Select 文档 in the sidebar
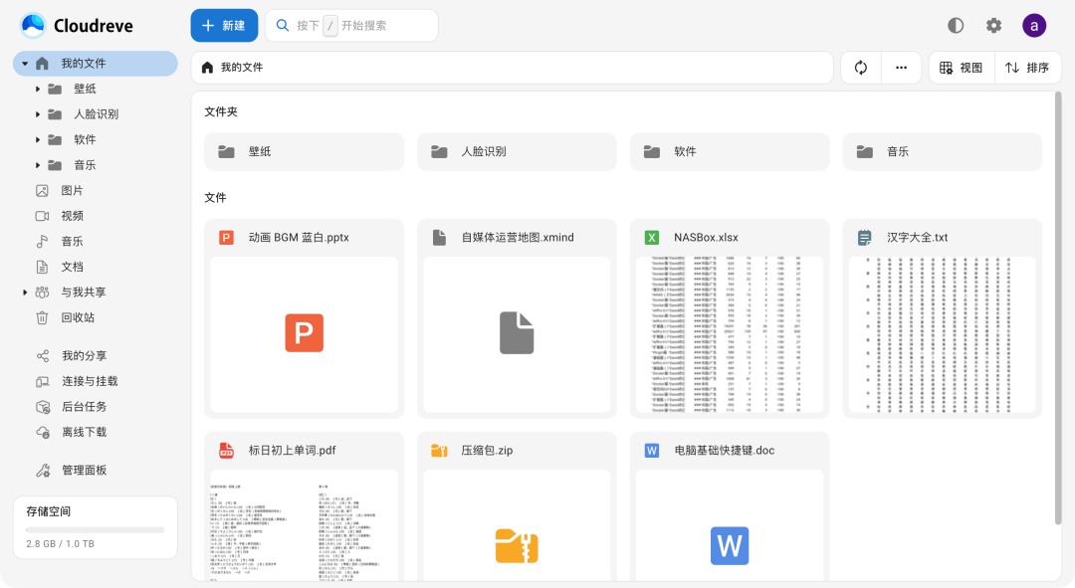This screenshot has width=1075, height=588. 72,267
